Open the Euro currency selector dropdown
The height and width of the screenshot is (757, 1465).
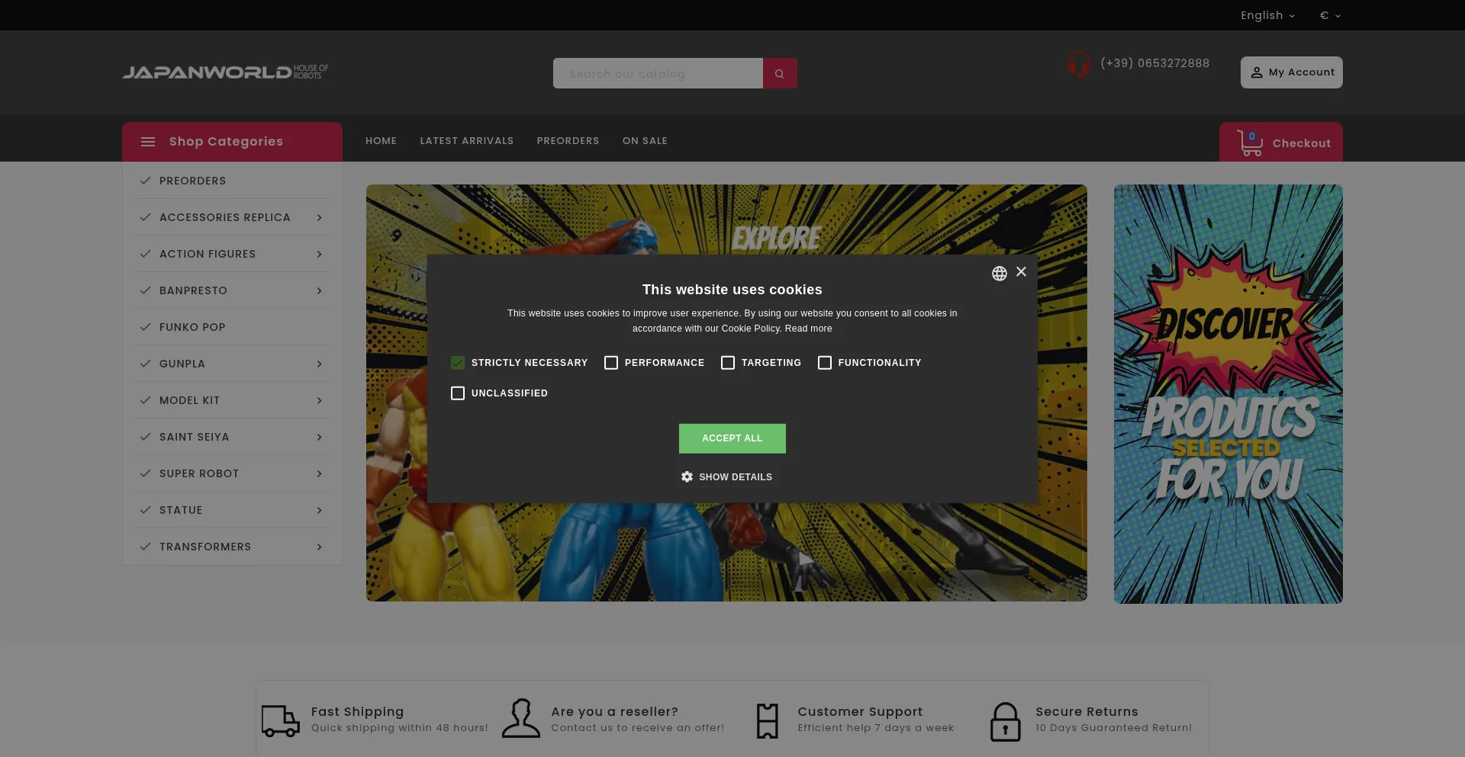(x=1330, y=15)
